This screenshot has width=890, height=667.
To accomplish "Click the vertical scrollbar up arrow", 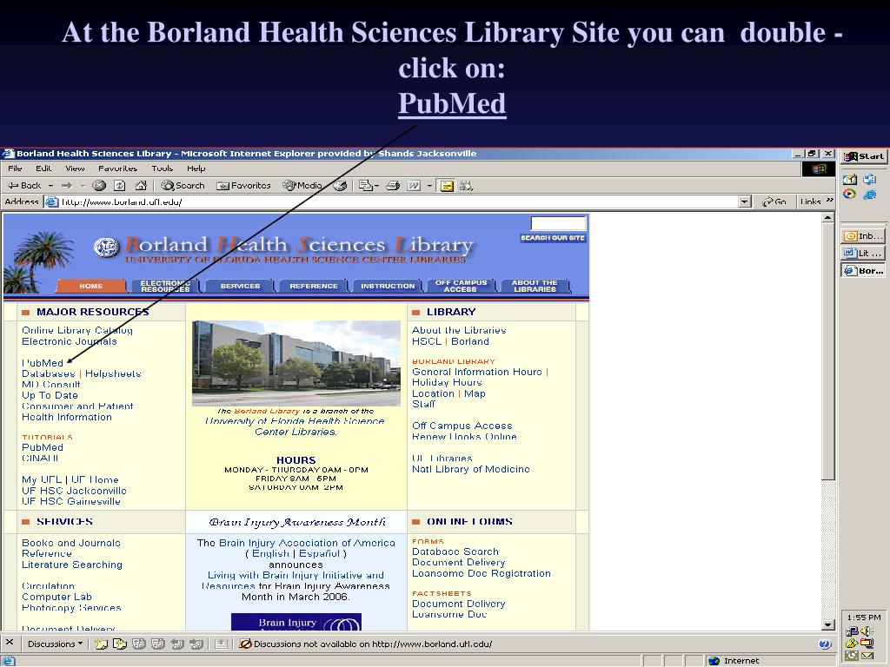I will 828,218.
